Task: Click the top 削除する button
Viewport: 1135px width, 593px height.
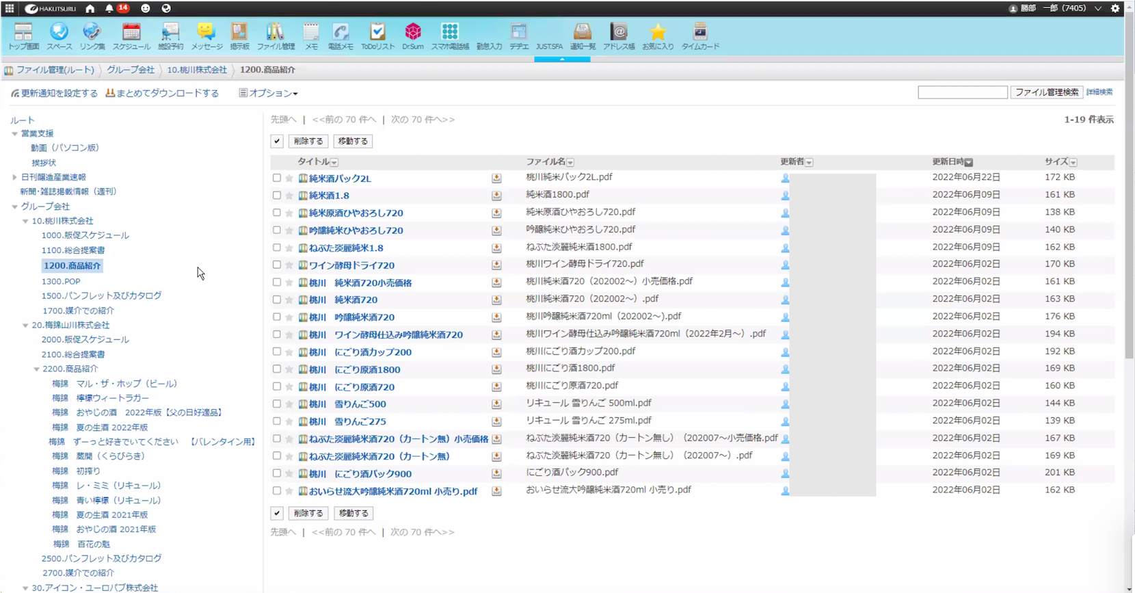Action: coord(308,141)
